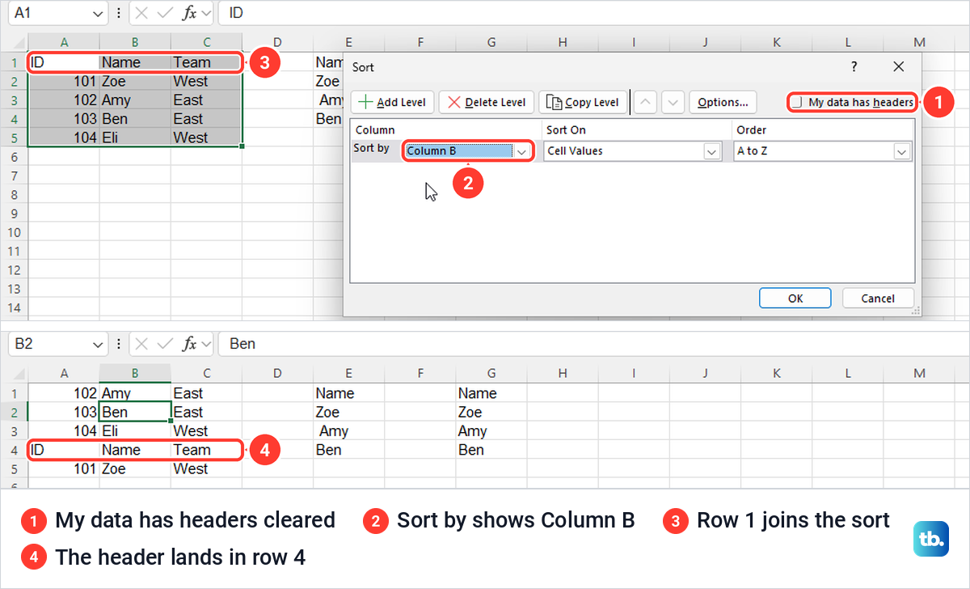Image resolution: width=970 pixels, height=589 pixels.
Task: Confirm the sort with OK
Action: point(795,299)
